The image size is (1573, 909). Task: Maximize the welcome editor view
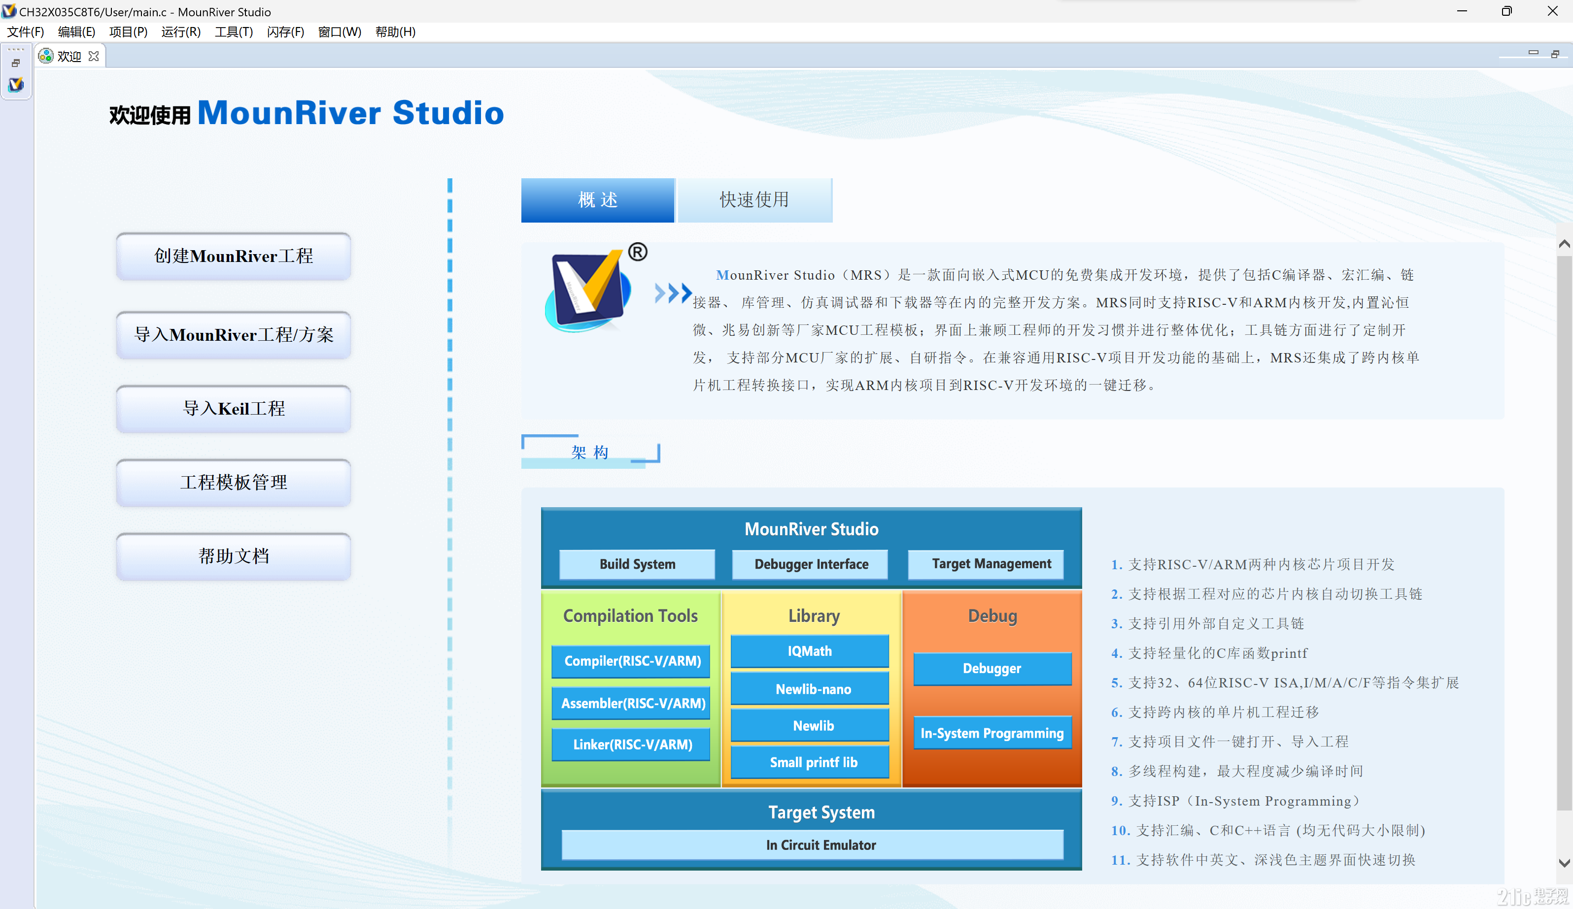click(x=1555, y=54)
